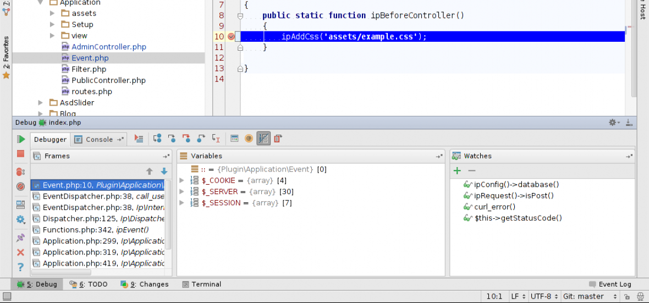Select the Functions.php:342 ipEvent() frame
Viewport: 649px width, 303px height.
pyautogui.click(x=98, y=230)
